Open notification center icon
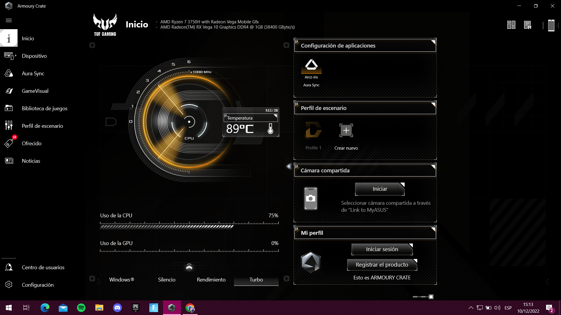561x315 pixels. (549, 308)
